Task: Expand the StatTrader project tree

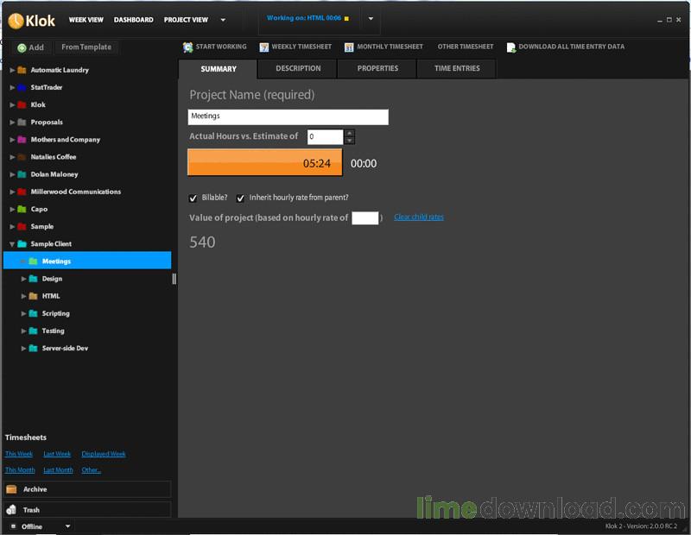Action: 12,87
